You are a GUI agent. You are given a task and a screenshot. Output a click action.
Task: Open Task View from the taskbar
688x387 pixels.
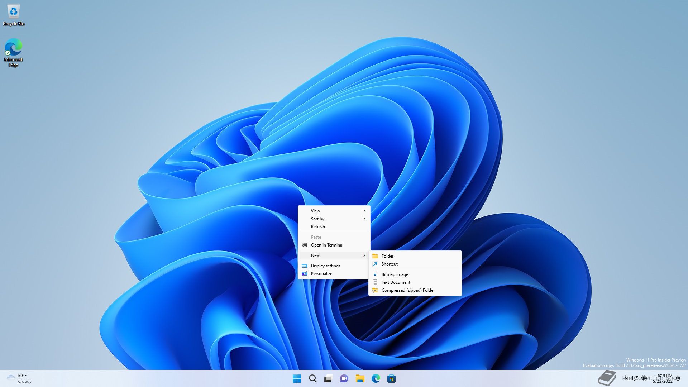pos(328,378)
